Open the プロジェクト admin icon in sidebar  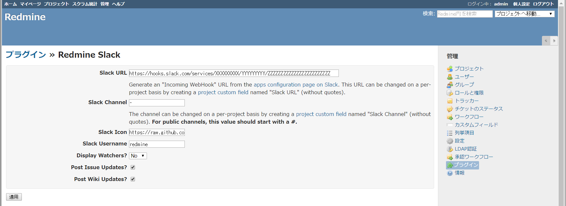[450, 69]
